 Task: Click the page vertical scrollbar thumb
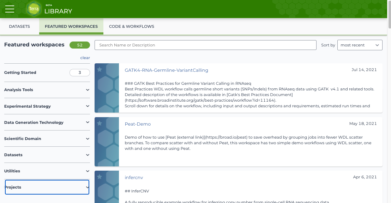tap(389, 14)
